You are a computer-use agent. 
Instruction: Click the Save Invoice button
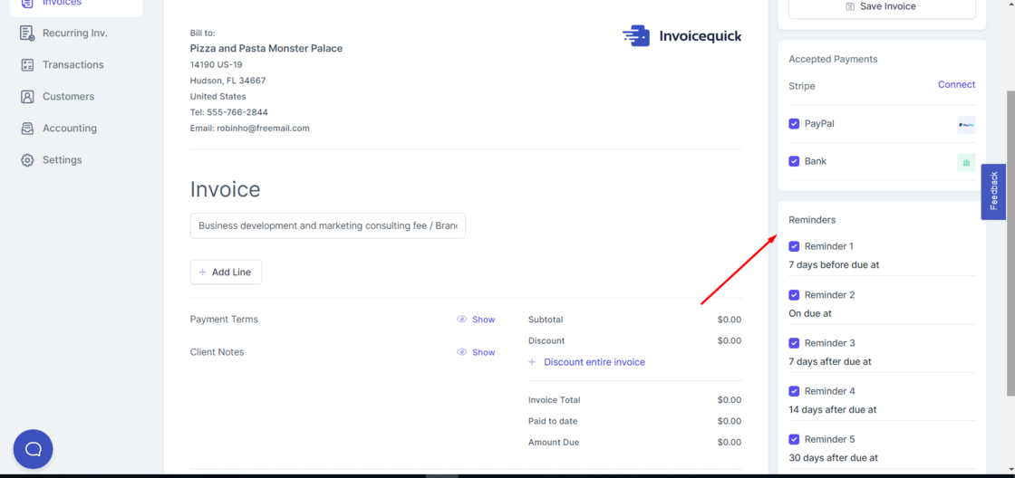[881, 7]
